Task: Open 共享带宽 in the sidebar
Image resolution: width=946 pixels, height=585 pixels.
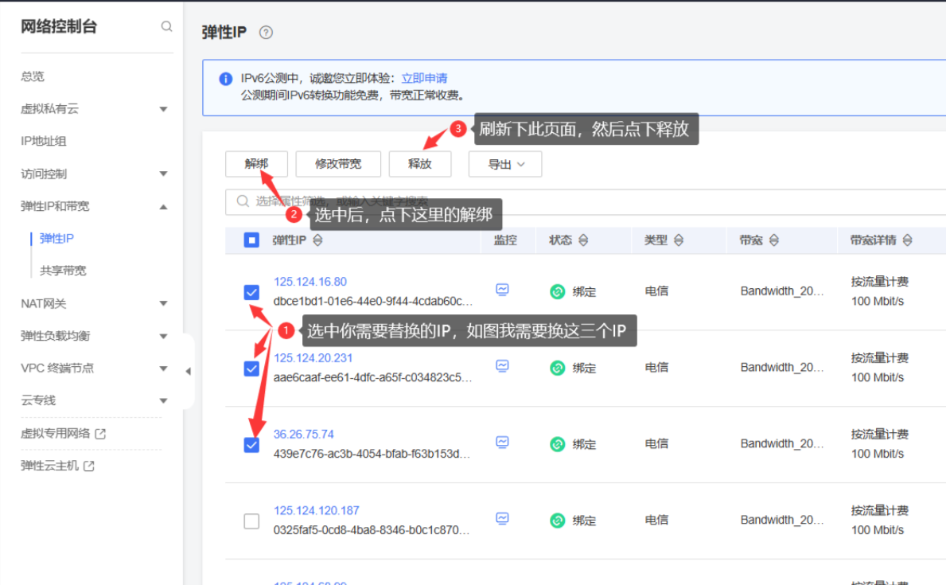Action: (63, 271)
